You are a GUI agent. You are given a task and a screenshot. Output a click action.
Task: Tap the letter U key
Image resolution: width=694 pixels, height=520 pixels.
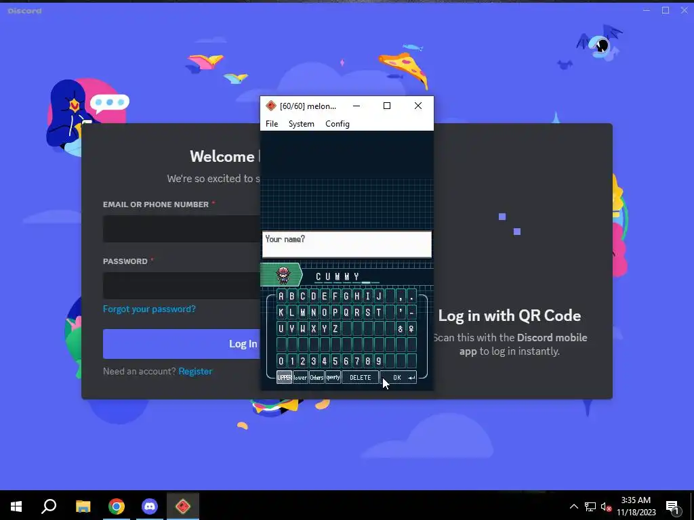coord(281,328)
